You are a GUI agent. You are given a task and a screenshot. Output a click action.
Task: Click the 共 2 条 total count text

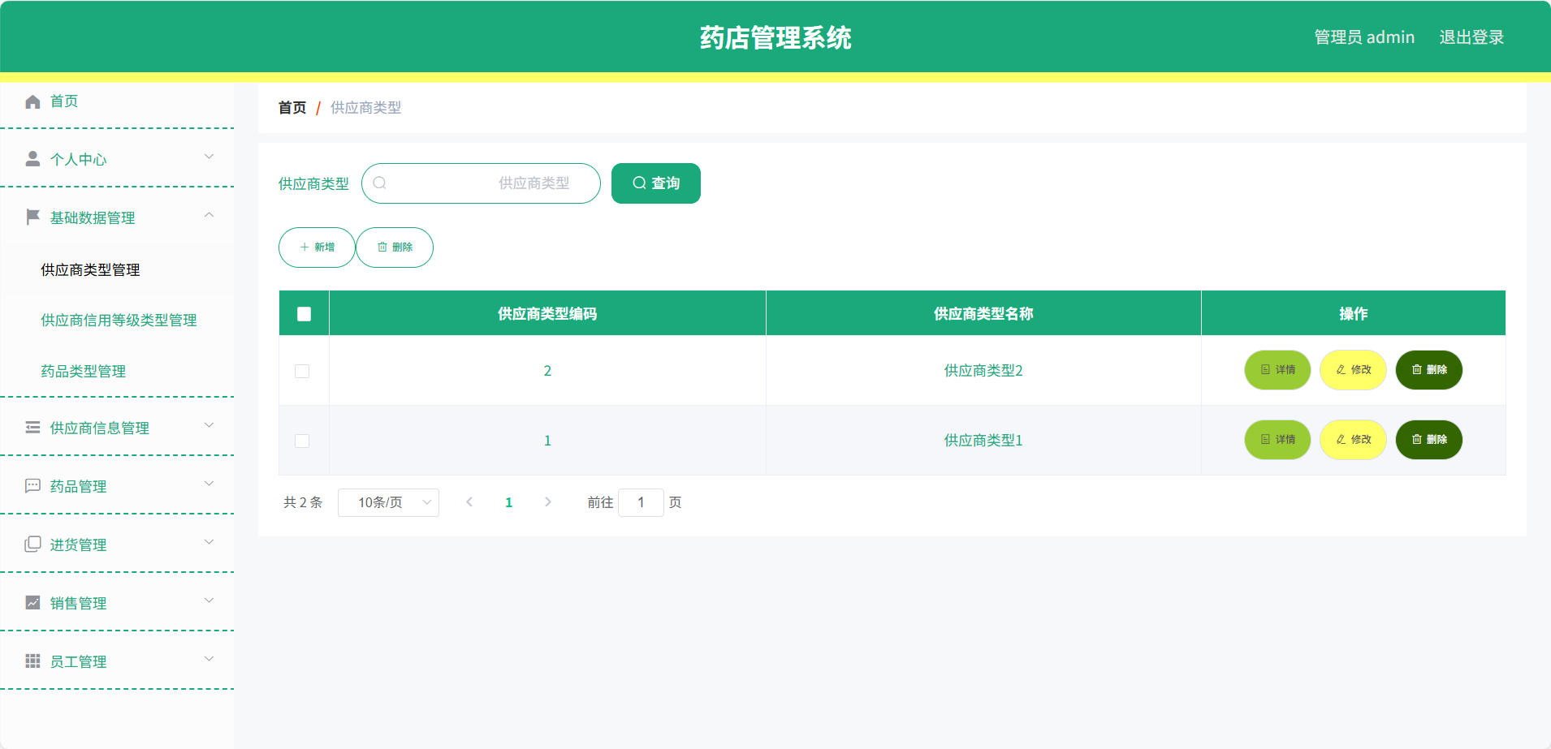[x=303, y=502]
